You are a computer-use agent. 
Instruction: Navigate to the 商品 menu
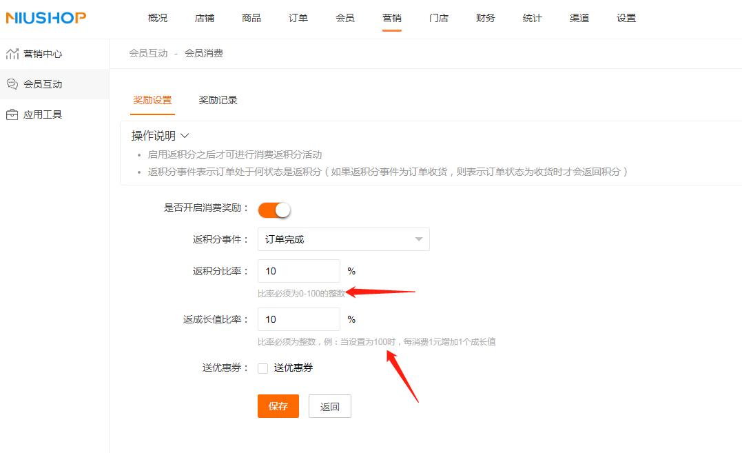[251, 19]
